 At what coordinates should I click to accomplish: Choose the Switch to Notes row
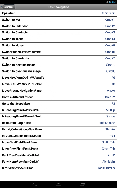point(58,46)
